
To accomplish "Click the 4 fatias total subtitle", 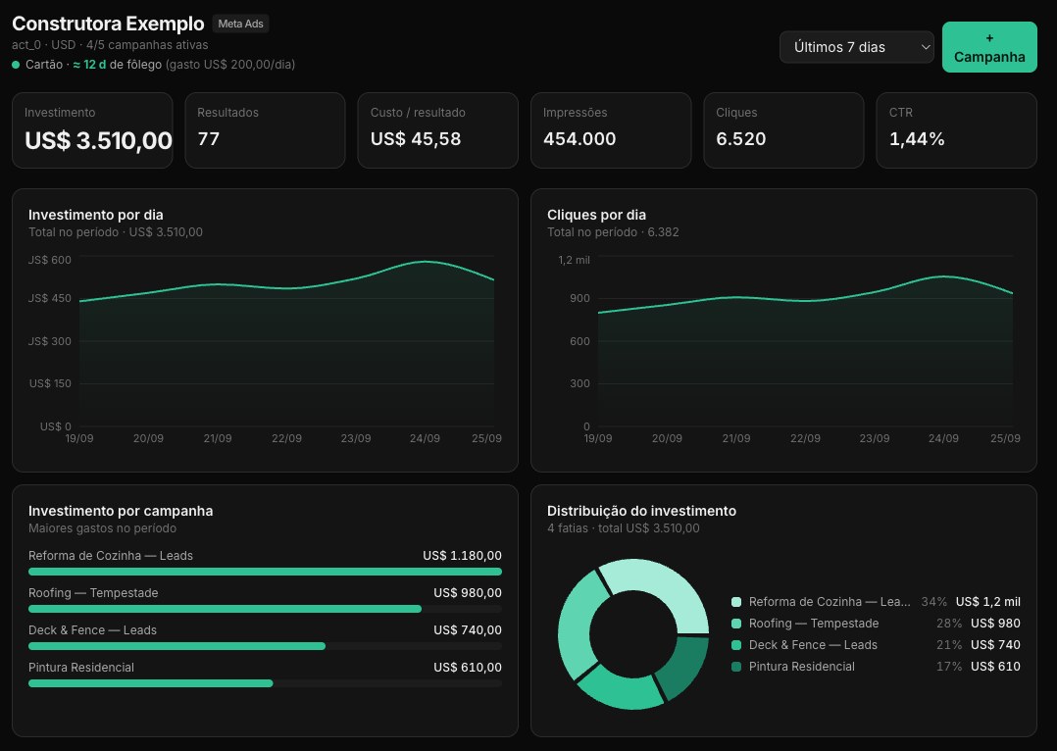I will [x=624, y=527].
